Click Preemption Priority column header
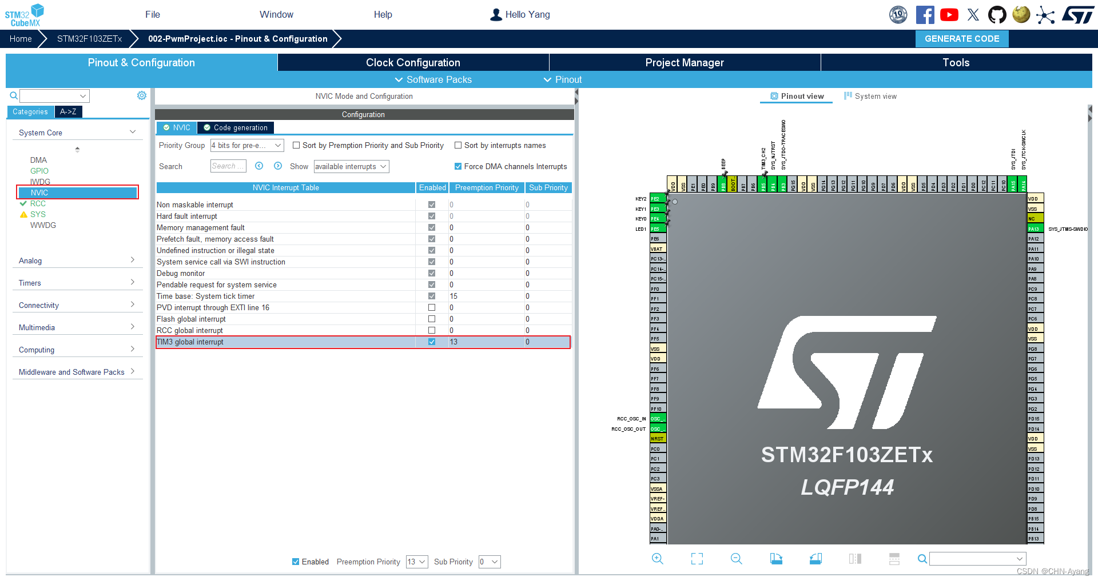 pyautogui.click(x=487, y=187)
